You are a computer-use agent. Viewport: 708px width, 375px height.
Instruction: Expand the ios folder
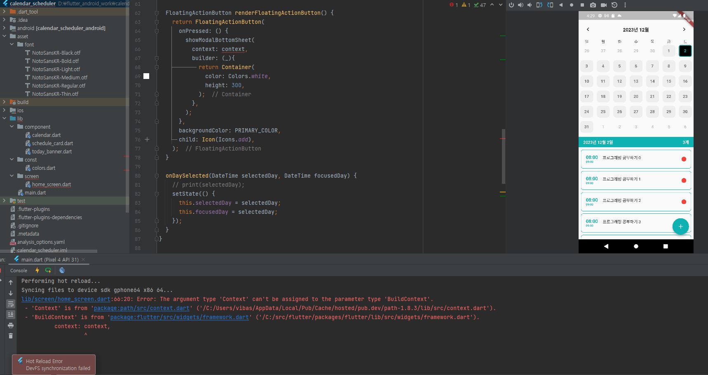[x=5, y=110]
